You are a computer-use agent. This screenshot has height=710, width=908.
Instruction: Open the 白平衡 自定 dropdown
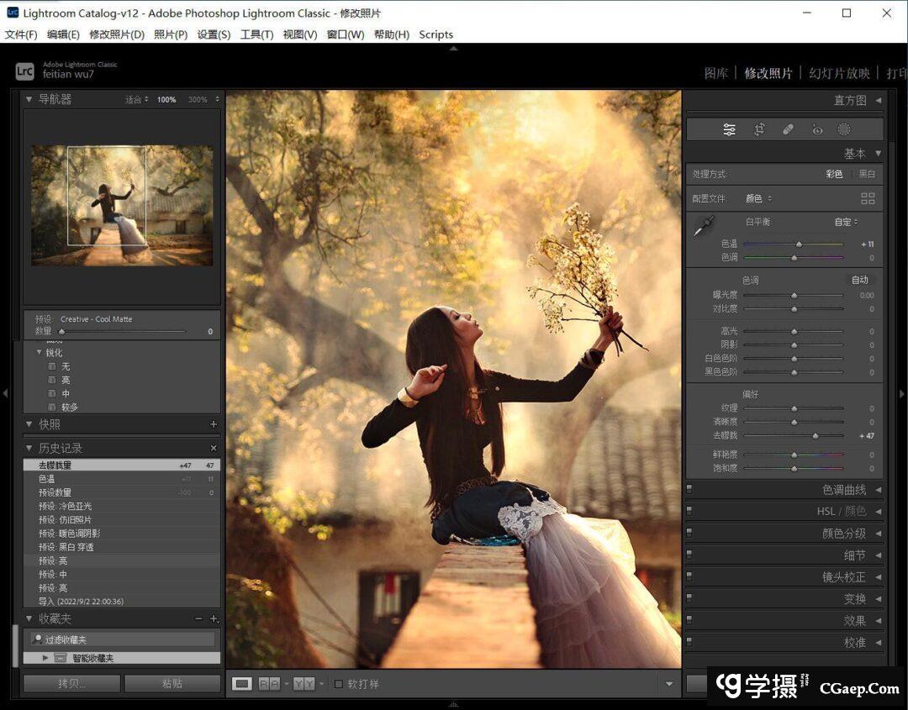[846, 222]
